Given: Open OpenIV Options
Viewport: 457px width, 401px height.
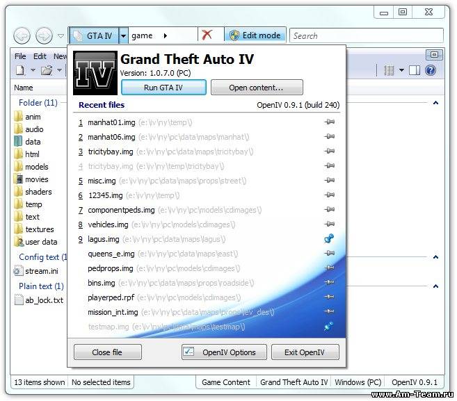Looking at the screenshot, I should 224,352.
